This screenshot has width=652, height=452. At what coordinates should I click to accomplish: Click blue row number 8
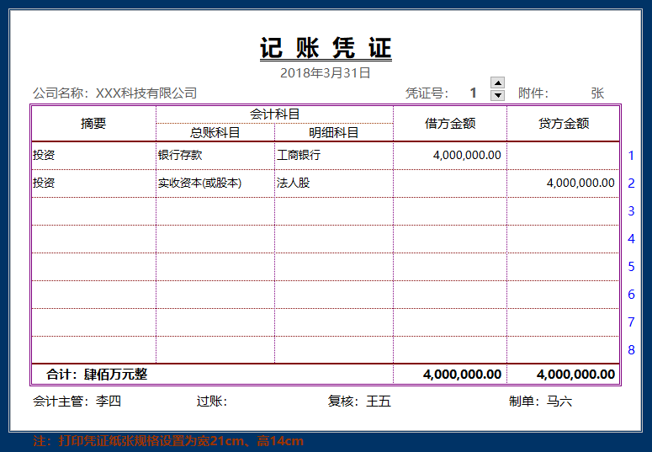point(631,349)
